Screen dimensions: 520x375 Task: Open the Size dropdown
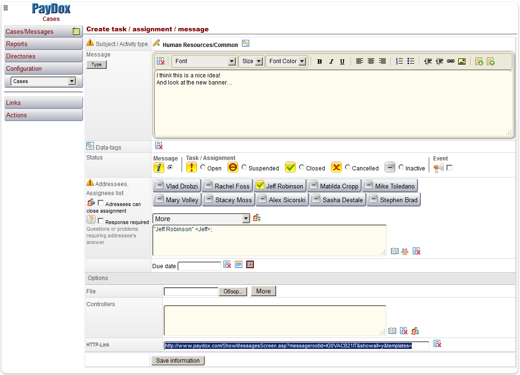click(252, 61)
